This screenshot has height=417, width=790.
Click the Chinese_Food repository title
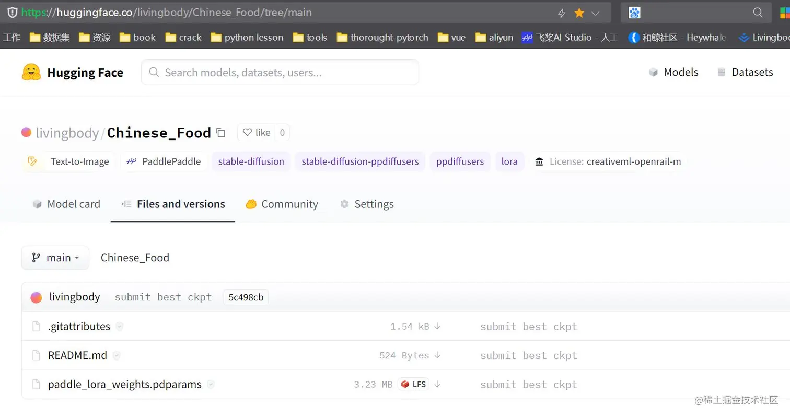click(x=159, y=133)
